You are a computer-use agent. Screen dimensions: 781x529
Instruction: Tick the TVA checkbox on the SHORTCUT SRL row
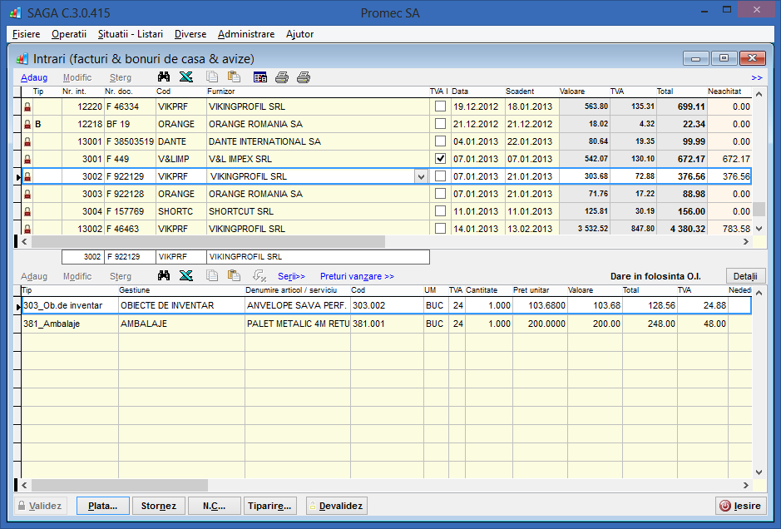440,211
